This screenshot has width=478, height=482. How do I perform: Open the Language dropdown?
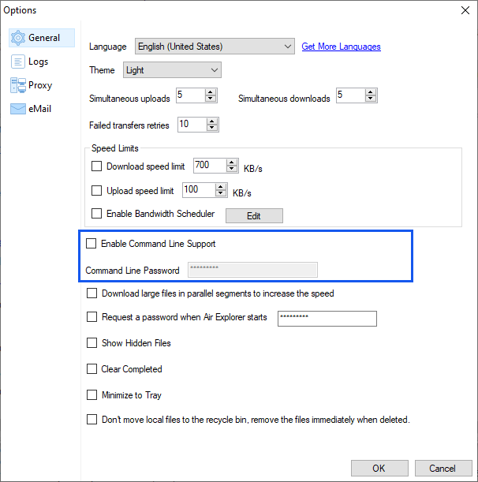pos(215,47)
